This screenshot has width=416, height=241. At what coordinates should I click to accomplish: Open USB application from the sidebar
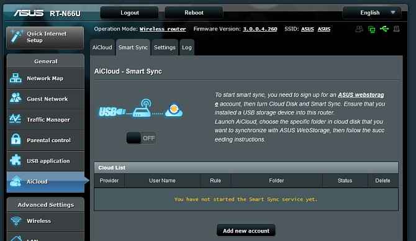coord(45,161)
